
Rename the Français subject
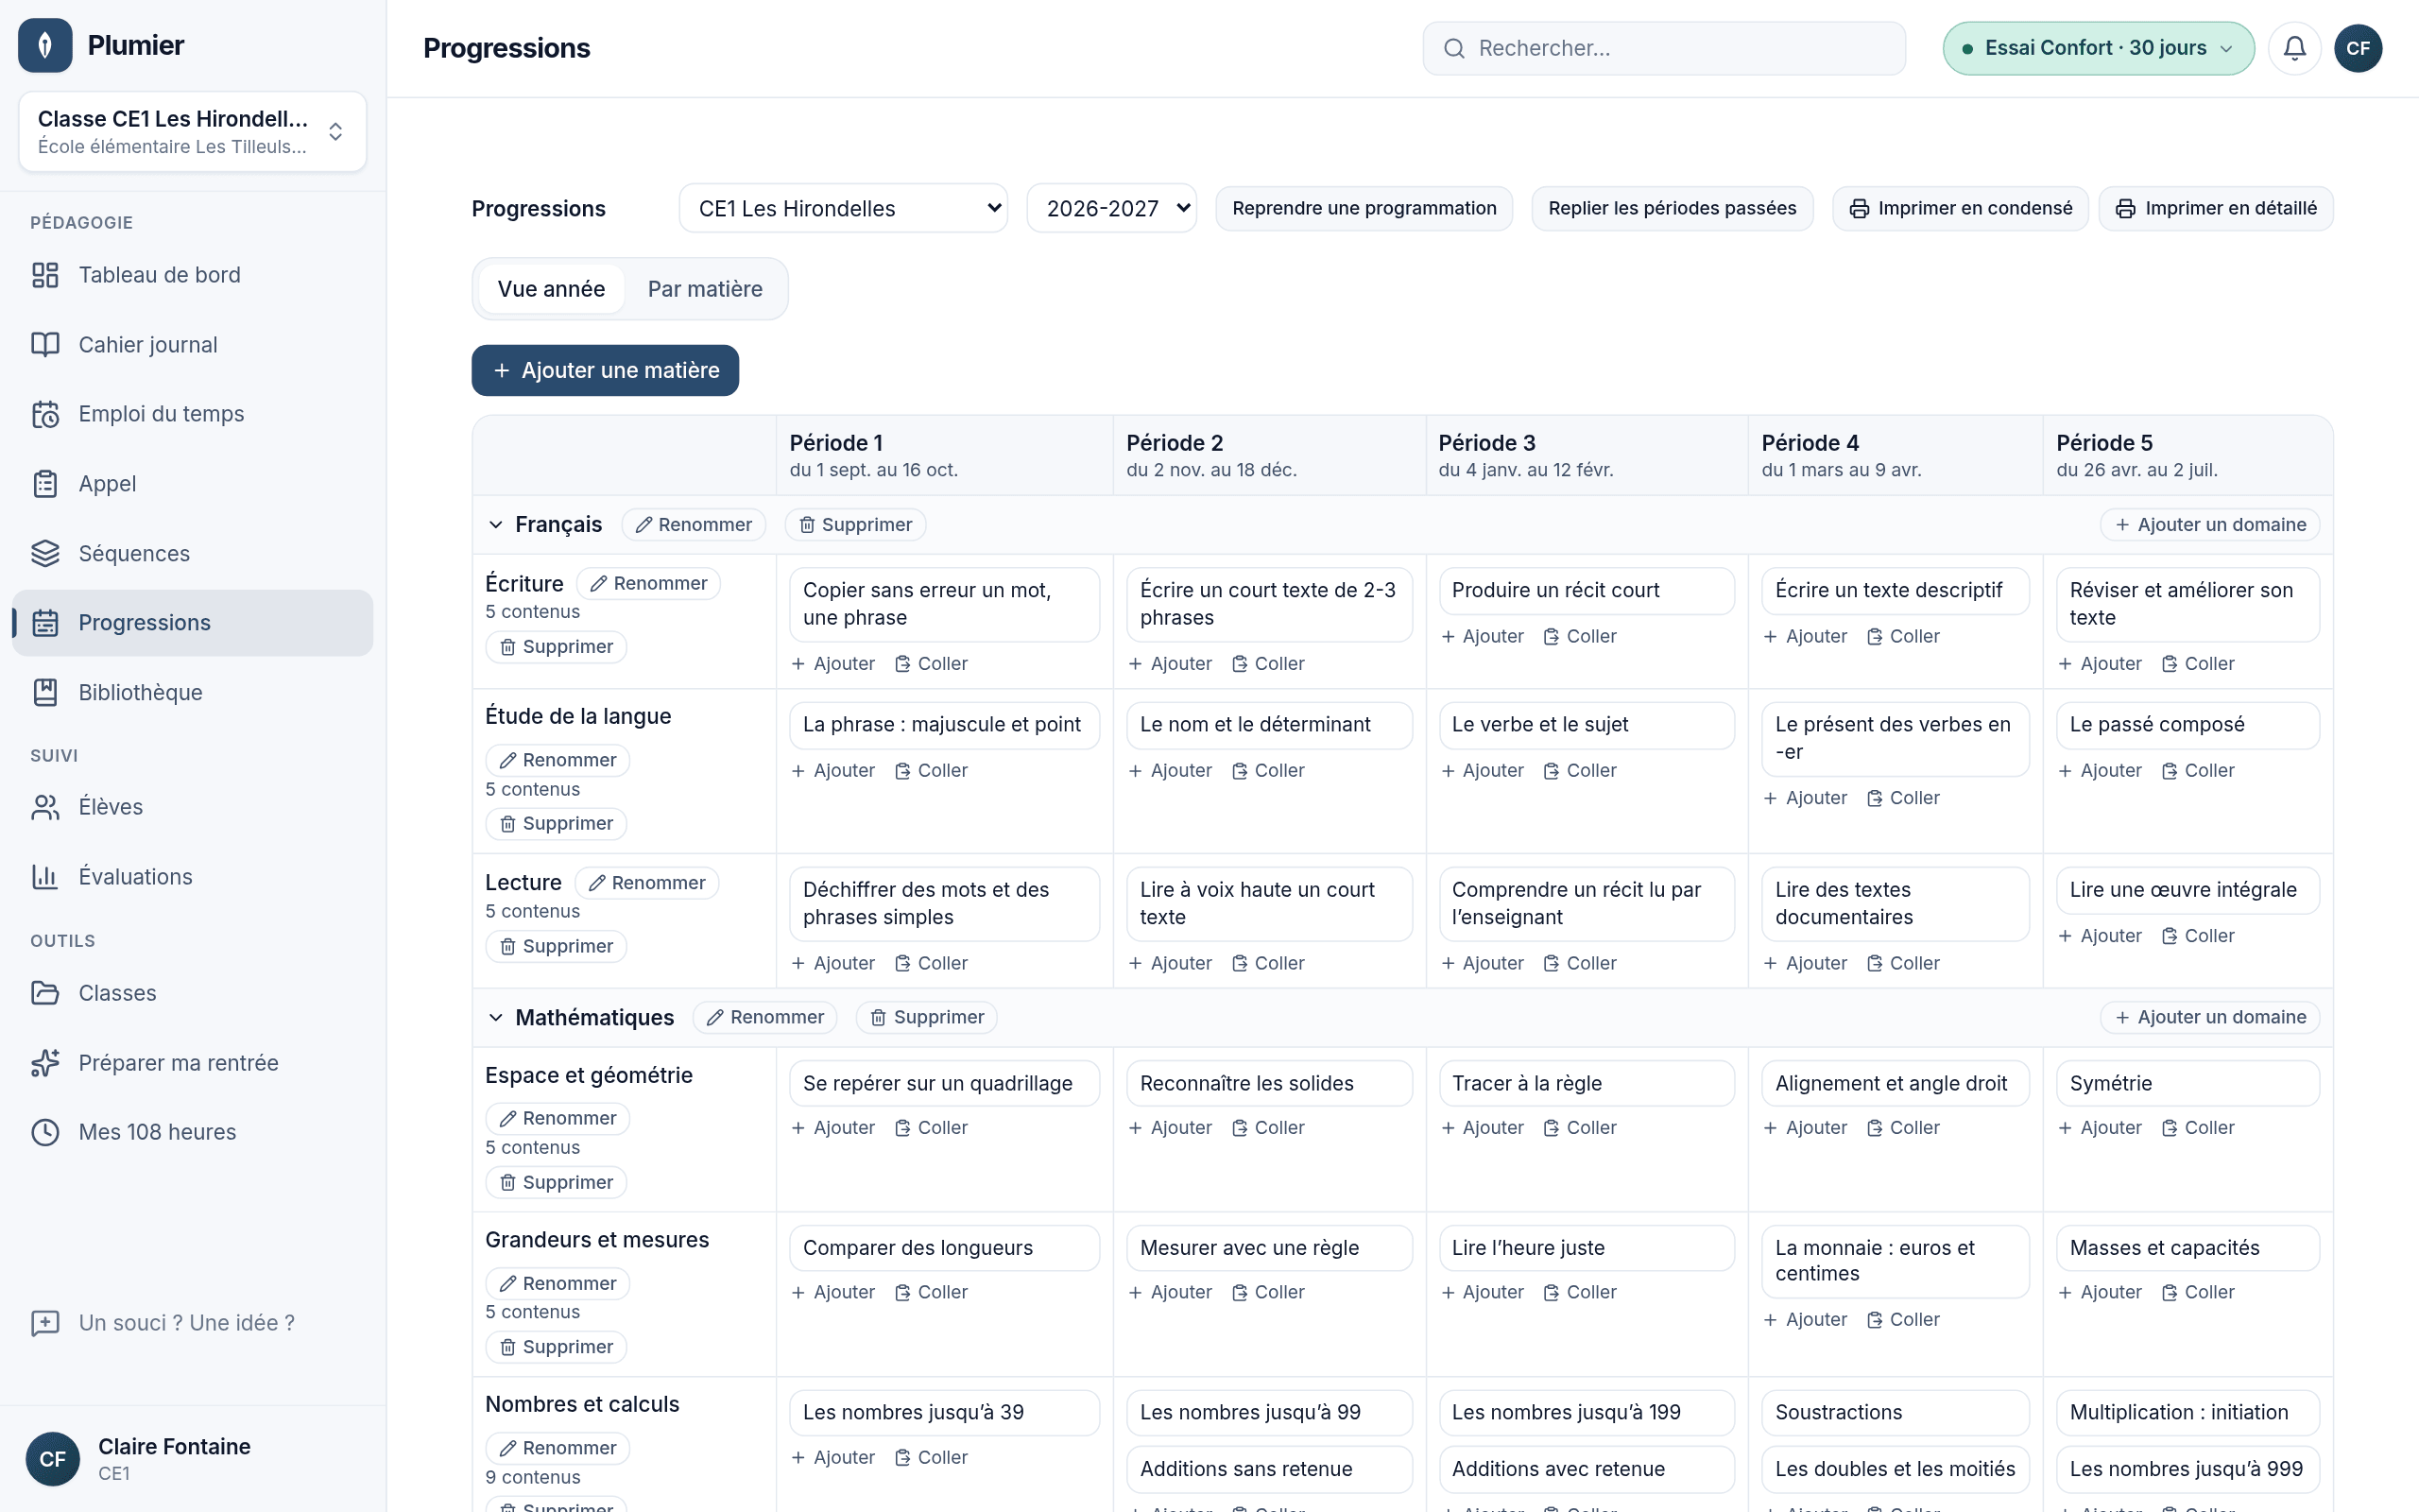click(x=694, y=525)
